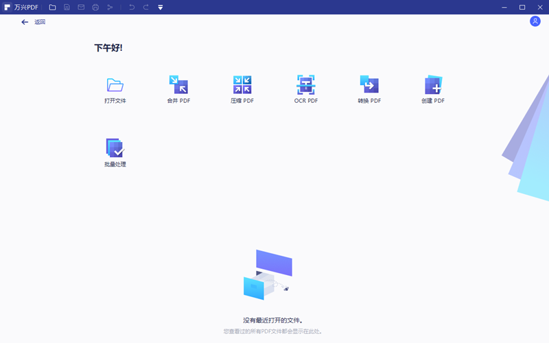This screenshot has width=549, height=343.
Task: Open the OCR PDF tool
Action: [306, 85]
